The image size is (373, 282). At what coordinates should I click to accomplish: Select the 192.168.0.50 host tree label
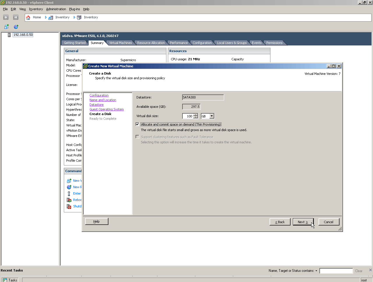[x=23, y=35]
